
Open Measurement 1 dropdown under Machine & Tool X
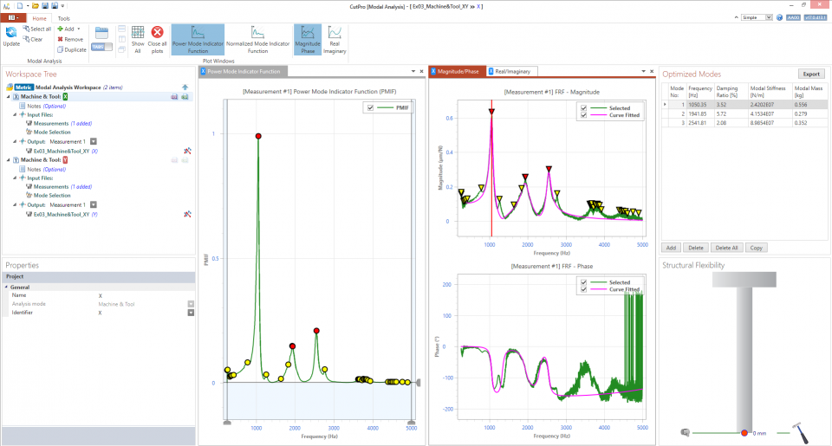(x=94, y=142)
